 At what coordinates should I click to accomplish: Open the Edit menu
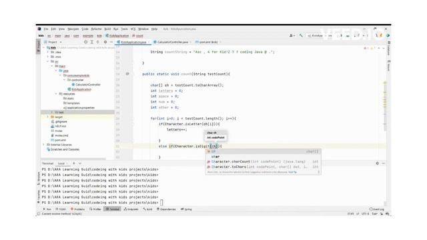tap(53, 29)
